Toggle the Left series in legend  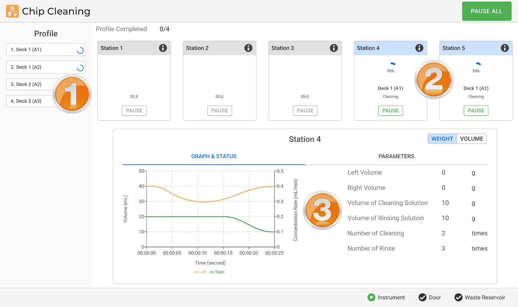pos(200,272)
